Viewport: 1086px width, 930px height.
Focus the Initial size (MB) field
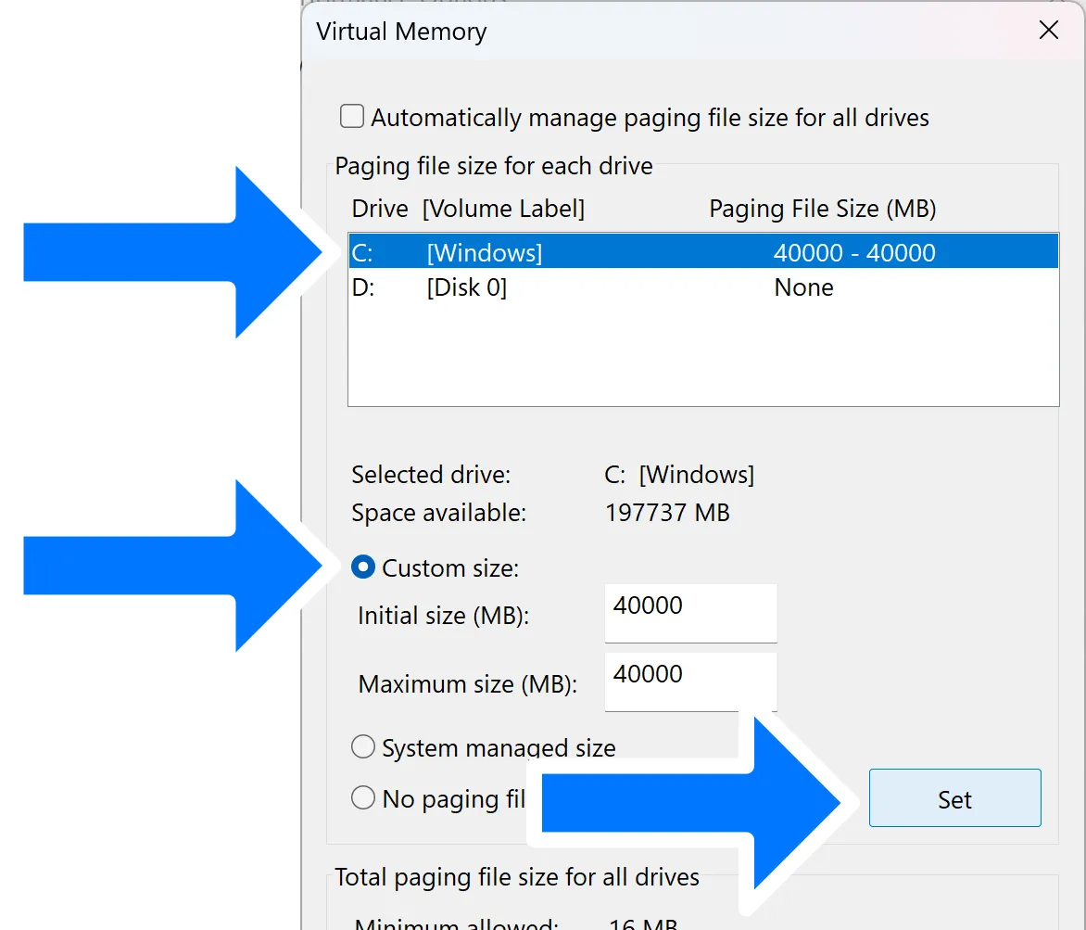[690, 611]
